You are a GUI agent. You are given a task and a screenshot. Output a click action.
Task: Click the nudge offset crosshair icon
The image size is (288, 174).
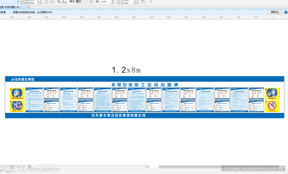pyautogui.click(x=97, y=2)
